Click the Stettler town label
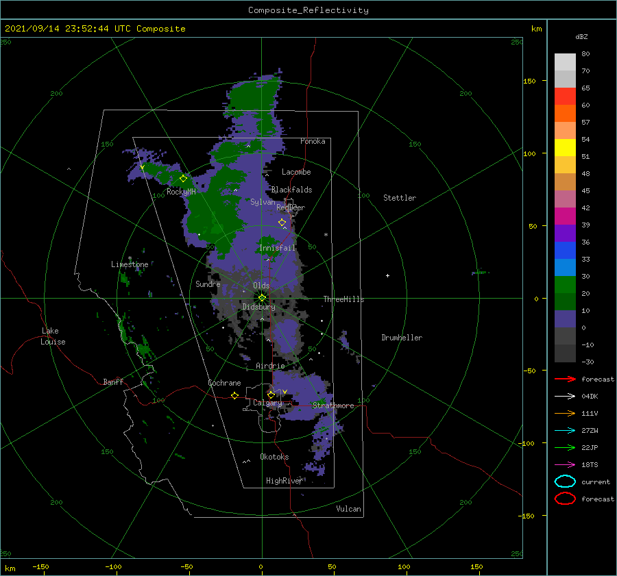 point(400,198)
